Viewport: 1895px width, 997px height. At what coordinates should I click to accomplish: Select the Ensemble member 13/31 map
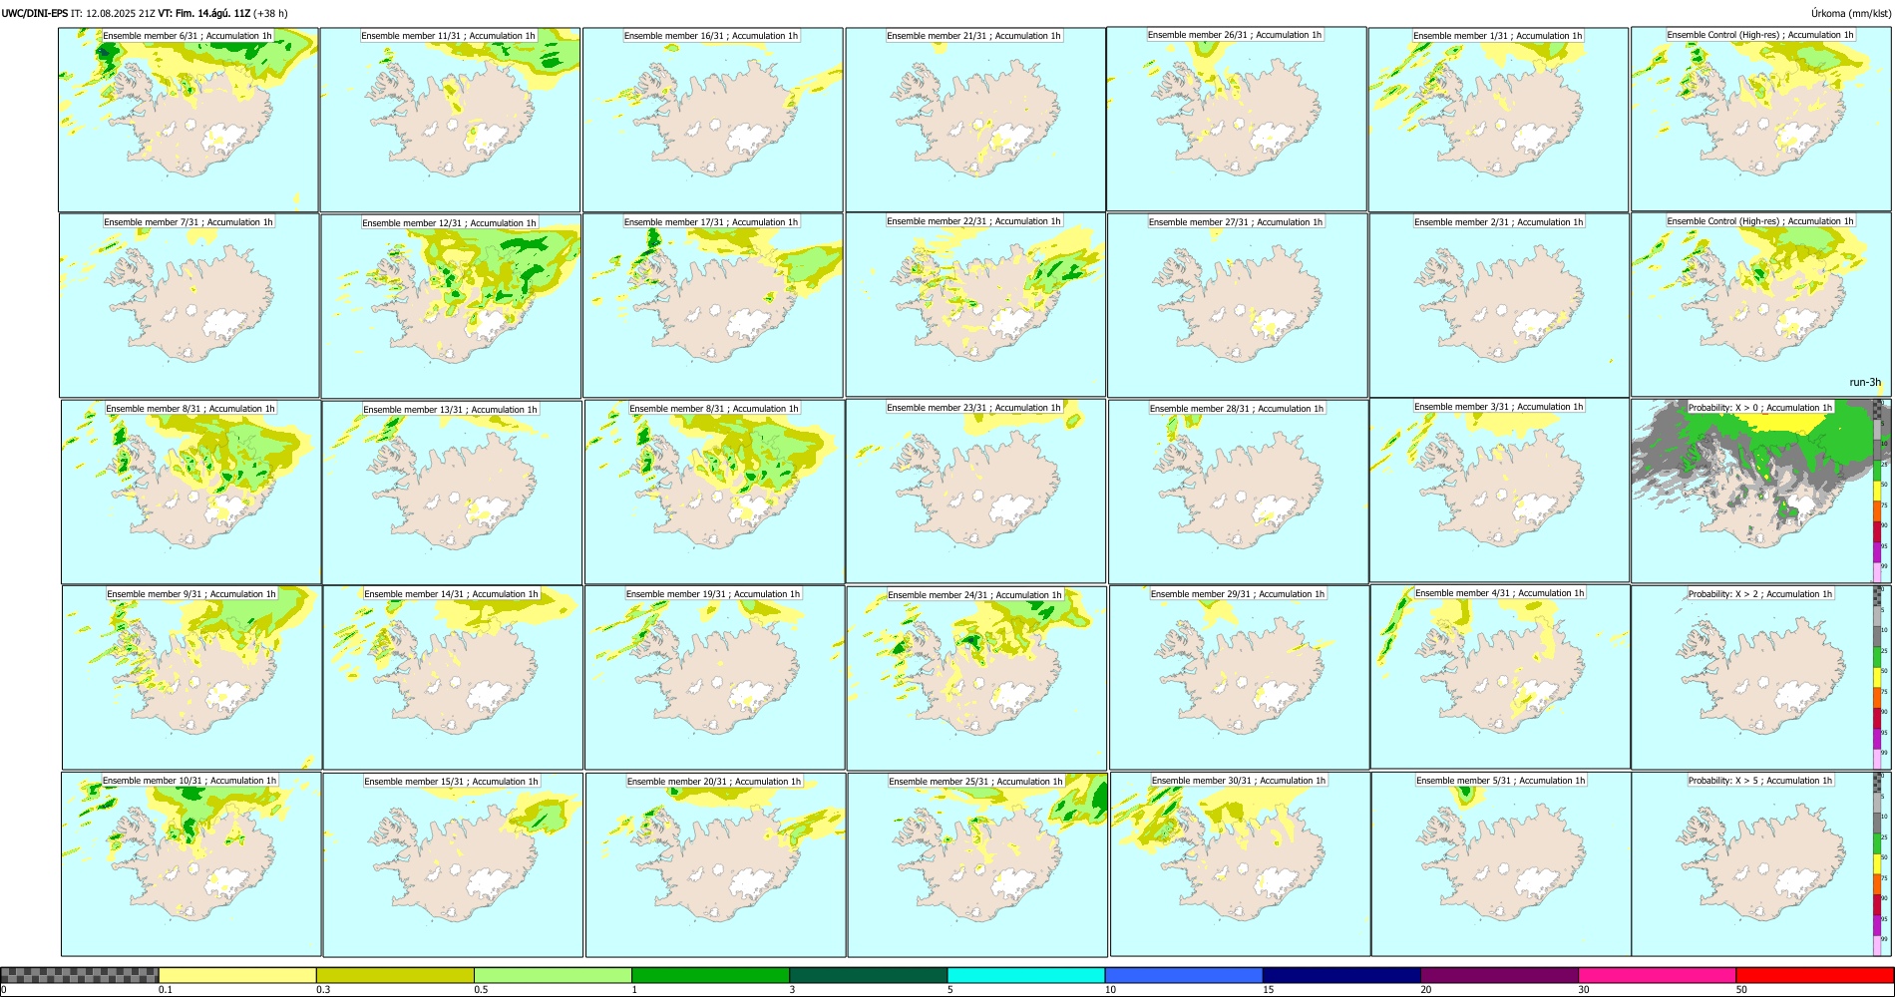click(452, 493)
